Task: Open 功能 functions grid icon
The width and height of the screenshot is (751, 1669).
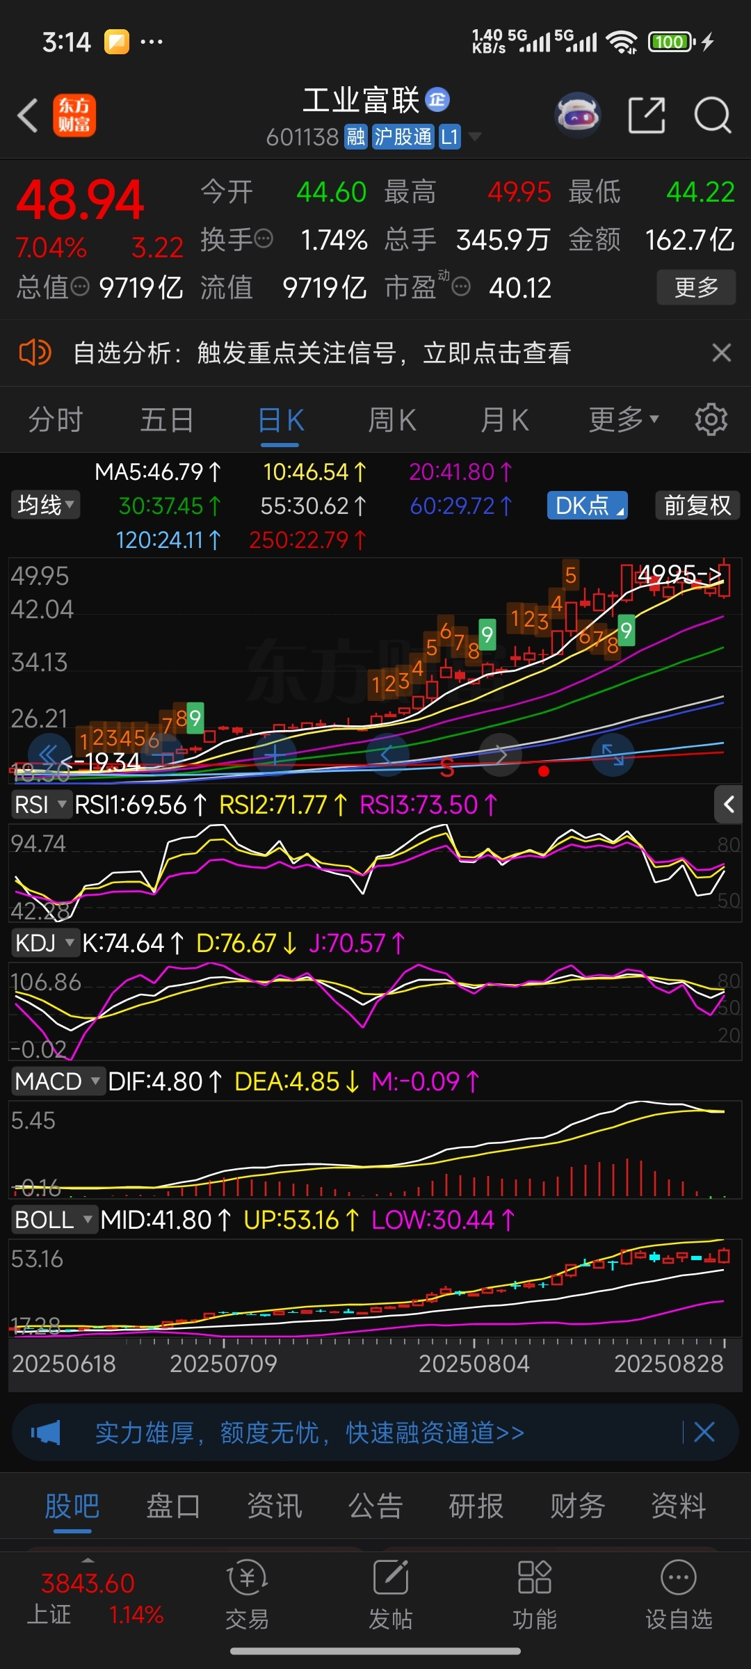Action: (535, 1596)
